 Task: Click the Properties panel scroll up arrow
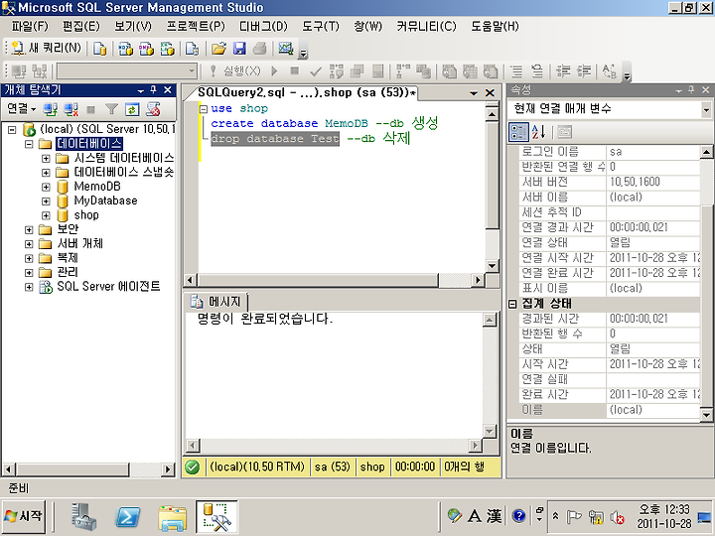click(706, 152)
